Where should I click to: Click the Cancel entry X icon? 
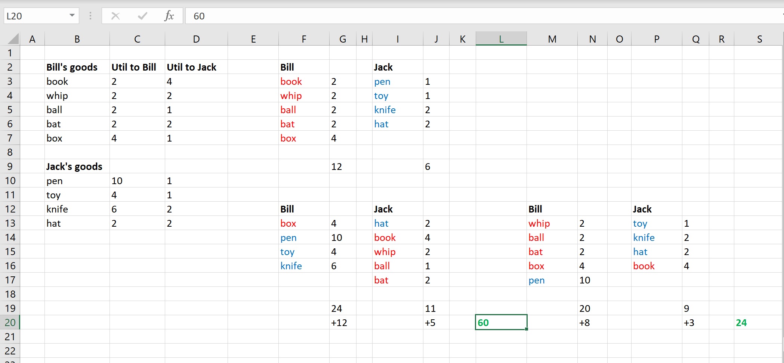coord(115,16)
